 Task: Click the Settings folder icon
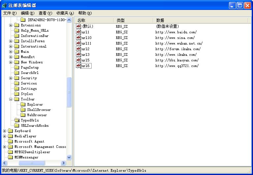tap(16, 88)
